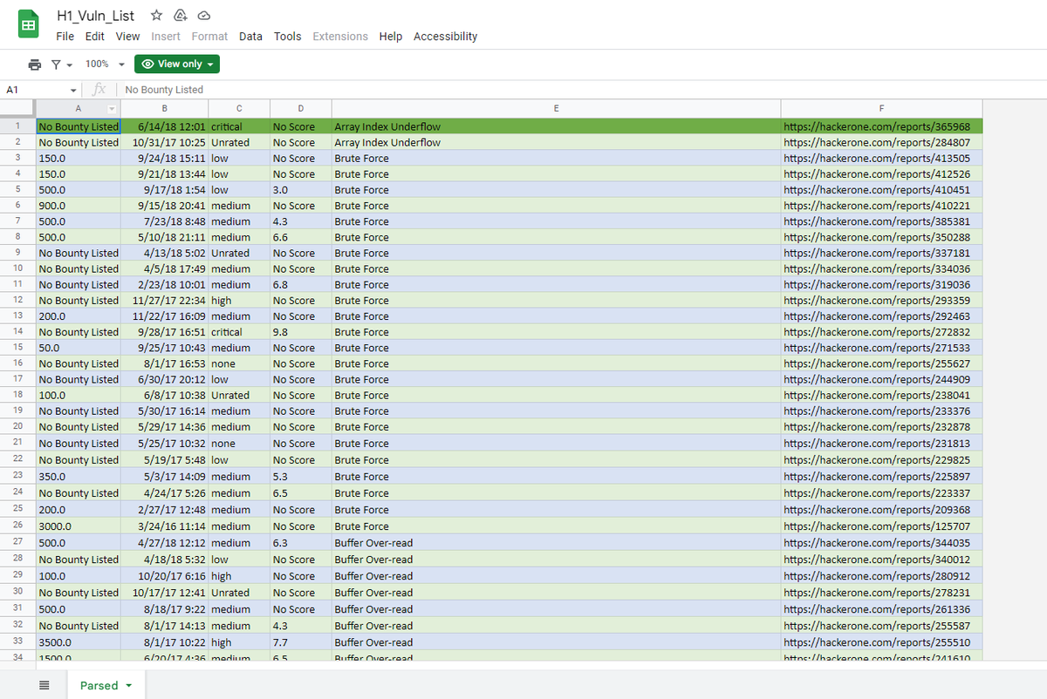This screenshot has height=699, width=1047.
Task: Print using the printer icon
Action: click(34, 64)
